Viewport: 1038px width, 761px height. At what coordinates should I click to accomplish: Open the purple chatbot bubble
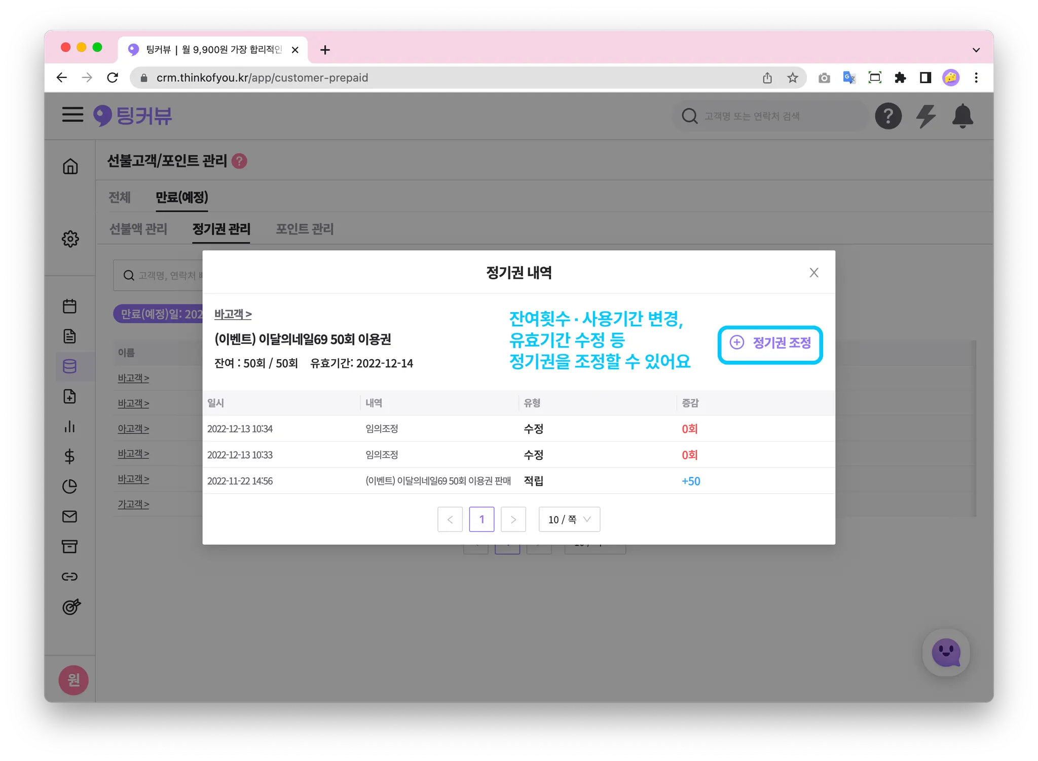(946, 653)
